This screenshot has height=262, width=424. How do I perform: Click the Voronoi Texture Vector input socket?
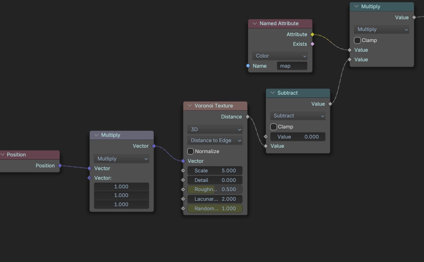183,161
